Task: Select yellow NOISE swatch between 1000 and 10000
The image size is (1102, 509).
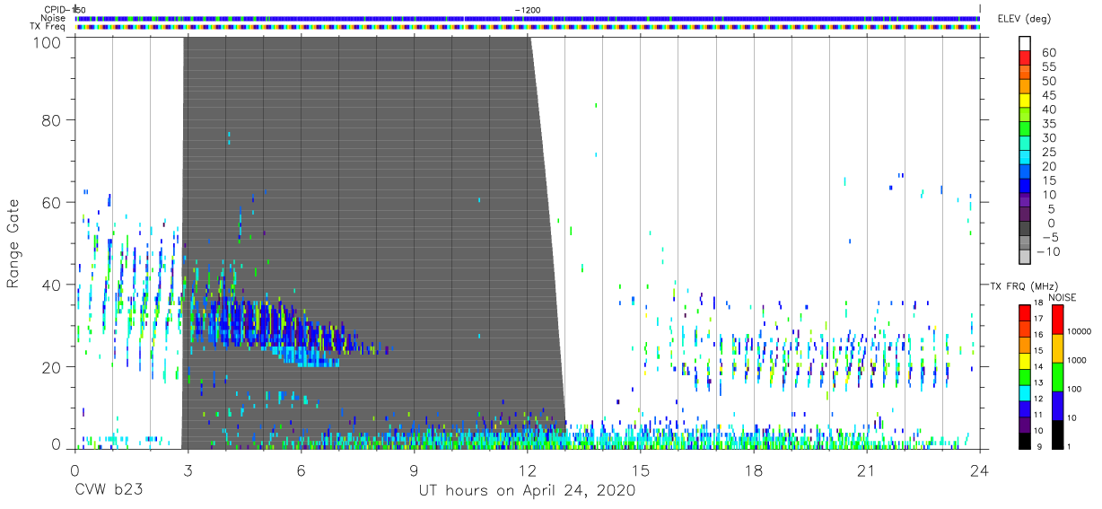Action: pos(1057,347)
